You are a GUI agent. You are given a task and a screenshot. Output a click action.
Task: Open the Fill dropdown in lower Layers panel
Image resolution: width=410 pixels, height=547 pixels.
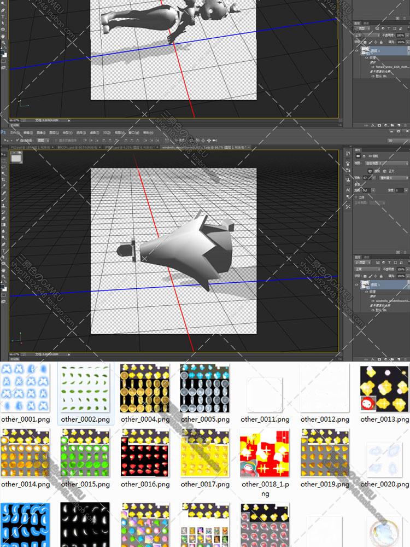pyautogui.click(x=408, y=276)
